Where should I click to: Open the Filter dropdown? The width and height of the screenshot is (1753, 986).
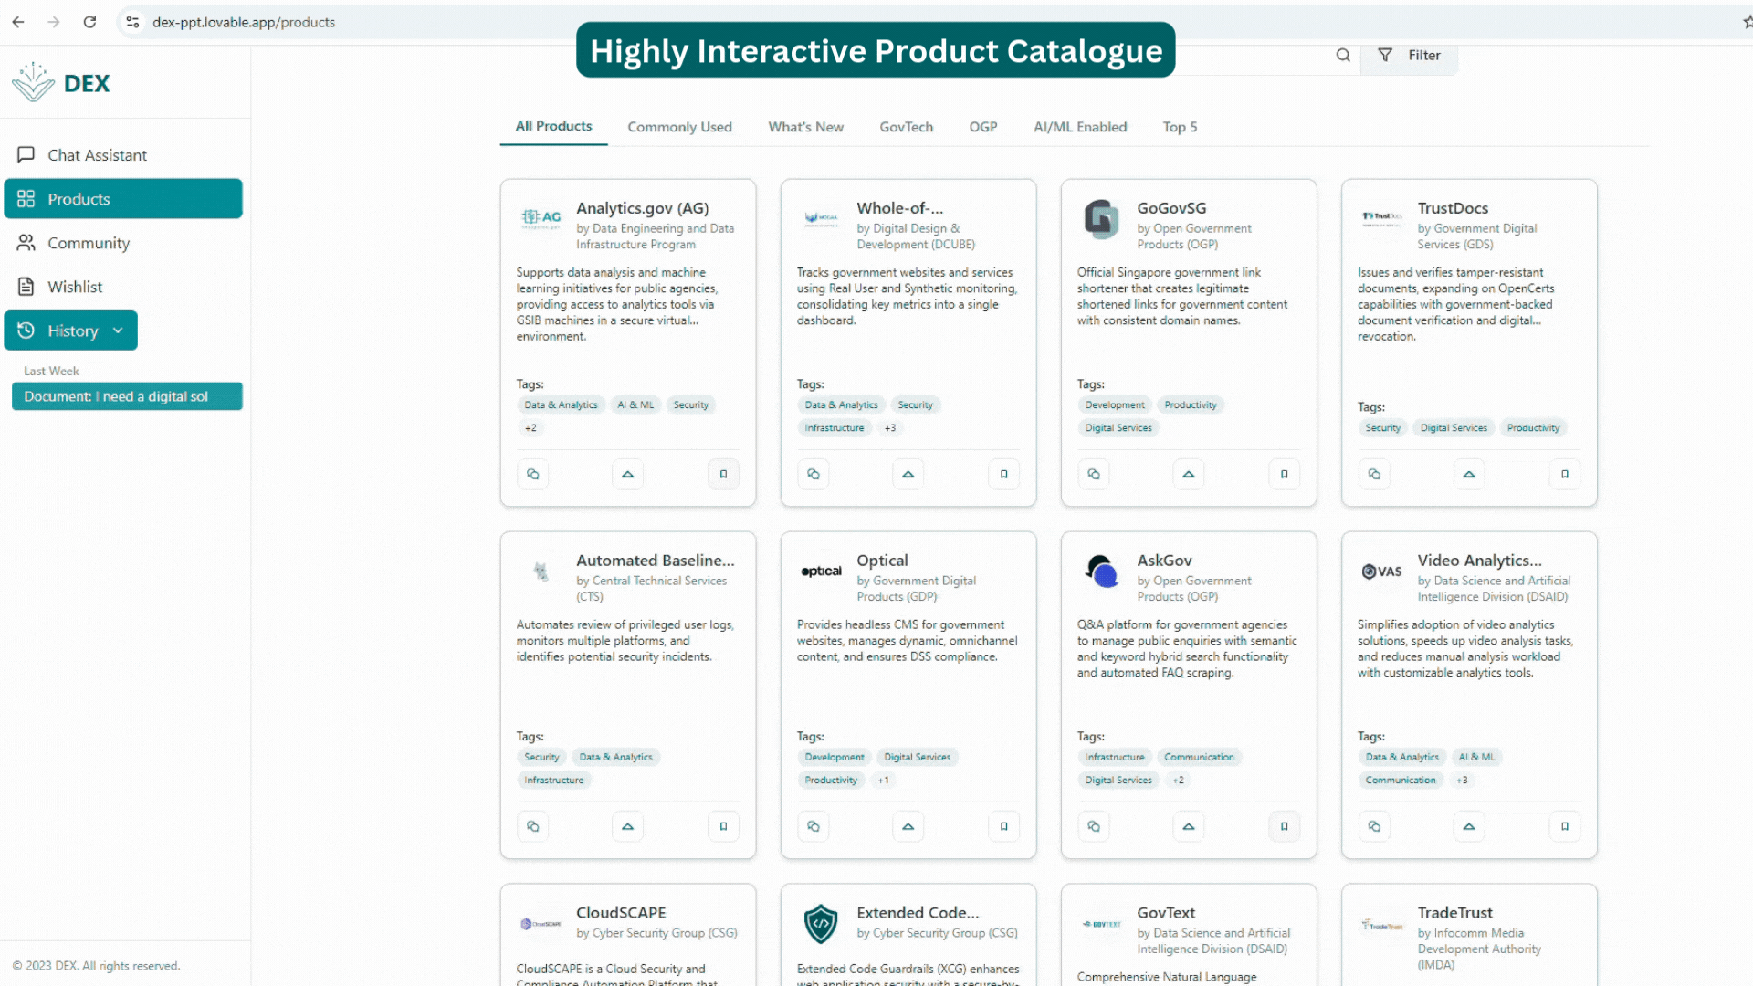point(1410,55)
